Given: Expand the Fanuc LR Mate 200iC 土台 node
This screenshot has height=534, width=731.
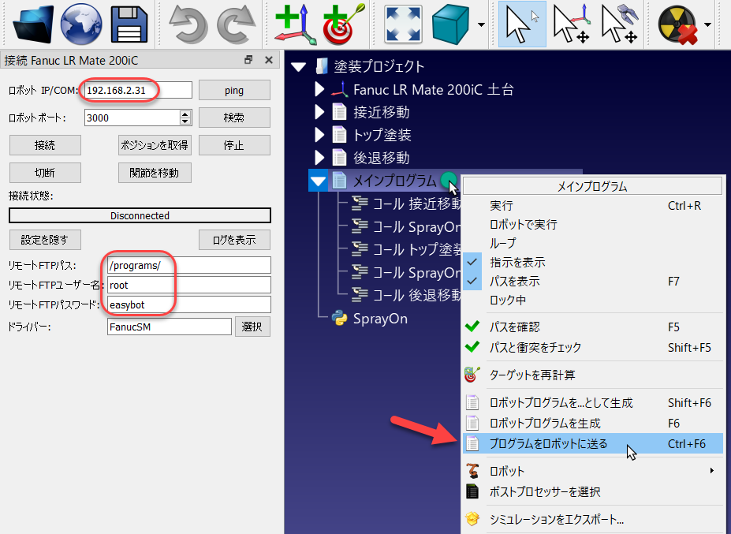Looking at the screenshot, I should pyautogui.click(x=319, y=89).
